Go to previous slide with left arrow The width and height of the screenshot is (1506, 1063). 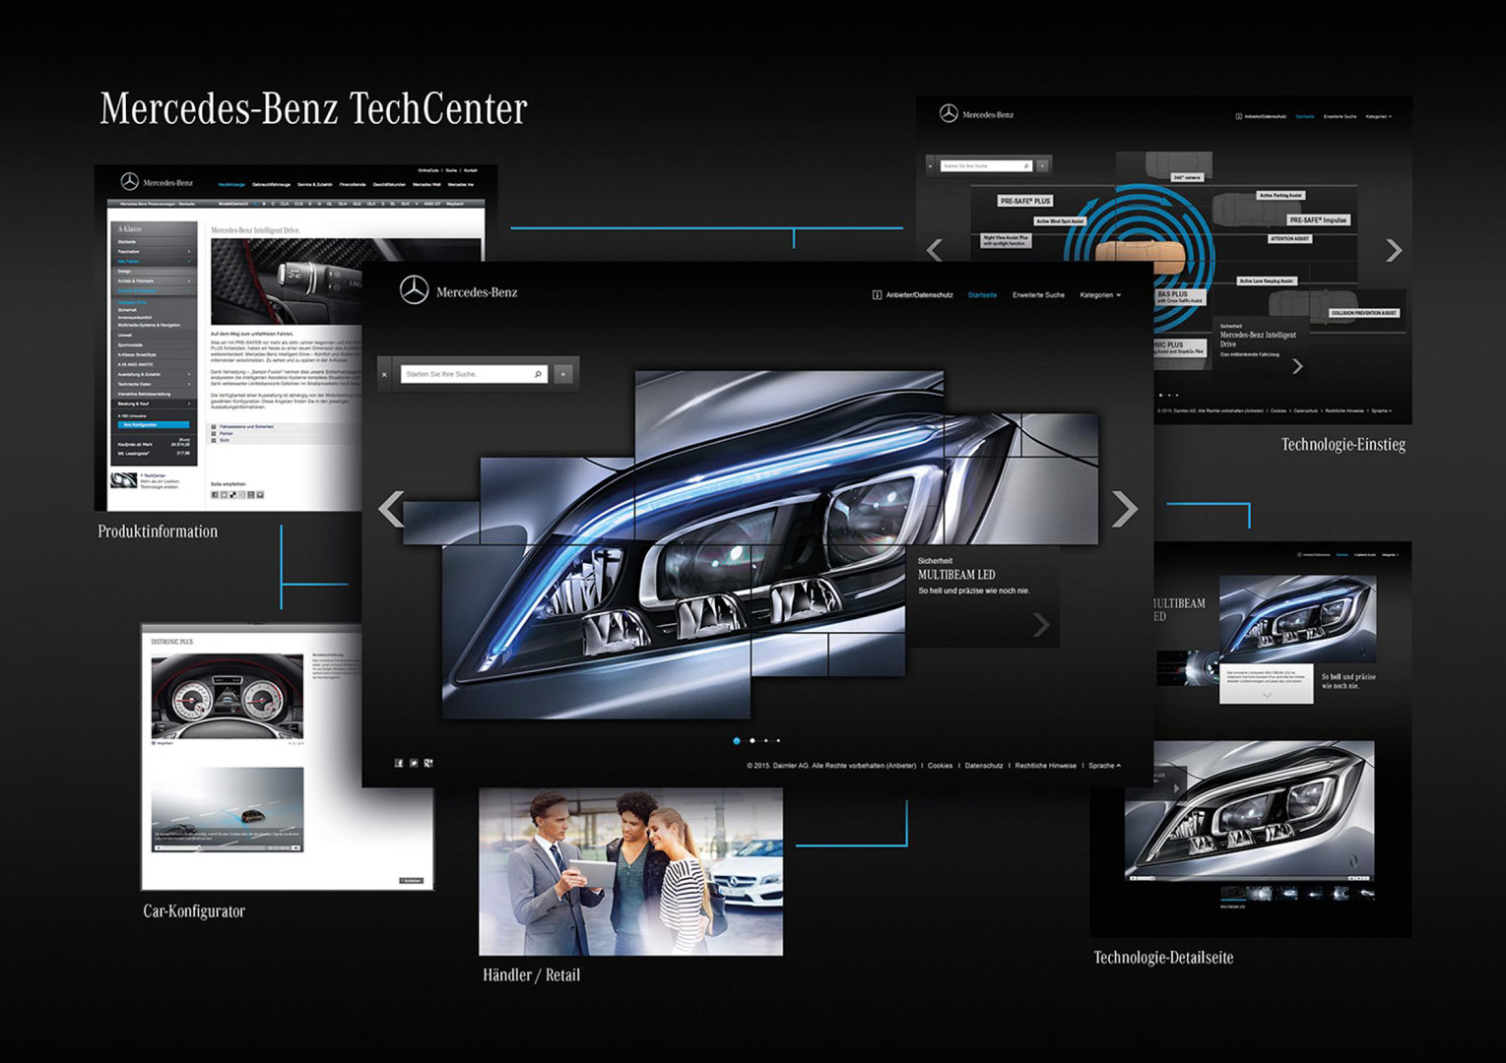(391, 509)
